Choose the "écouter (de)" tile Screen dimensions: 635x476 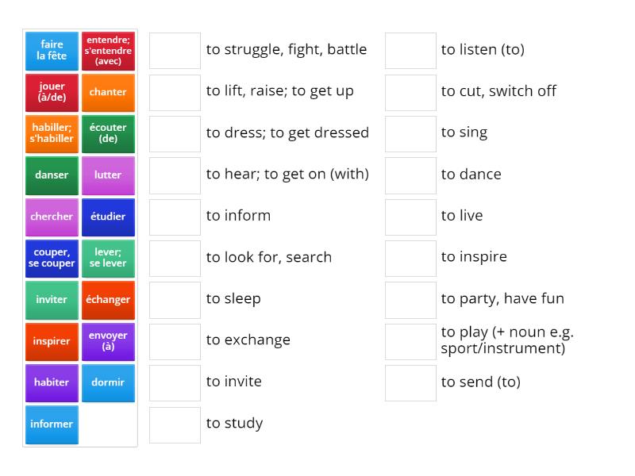pyautogui.click(x=108, y=133)
